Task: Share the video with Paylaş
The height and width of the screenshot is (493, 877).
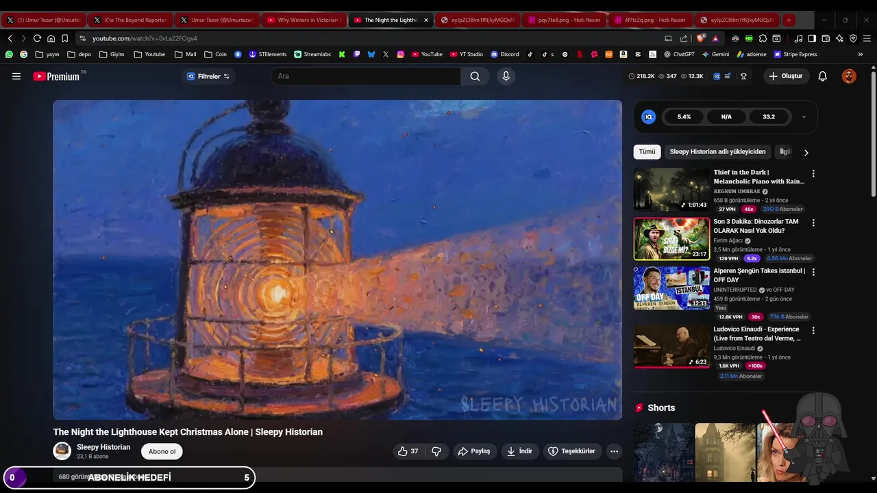Action: (x=475, y=451)
